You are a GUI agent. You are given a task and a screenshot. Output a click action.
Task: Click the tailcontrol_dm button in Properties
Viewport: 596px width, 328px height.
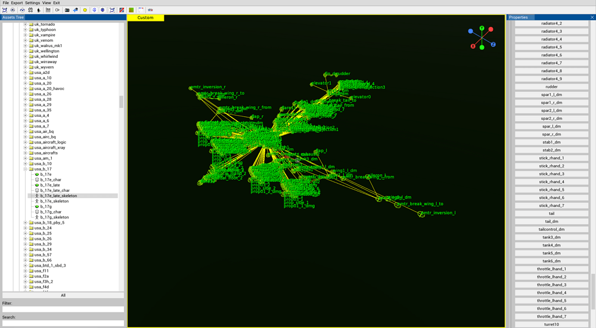pos(551,230)
